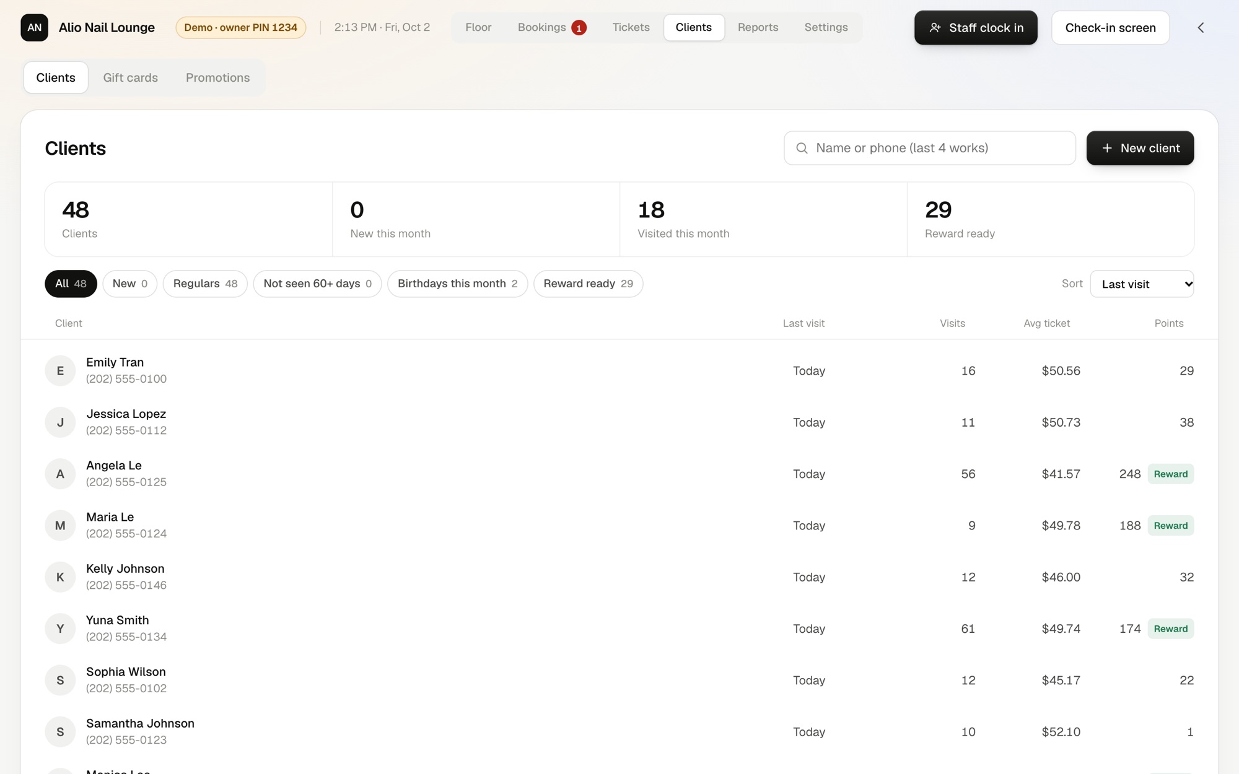1239x774 pixels.
Task: Toggle the Birthdays this month filter
Action: coord(457,284)
